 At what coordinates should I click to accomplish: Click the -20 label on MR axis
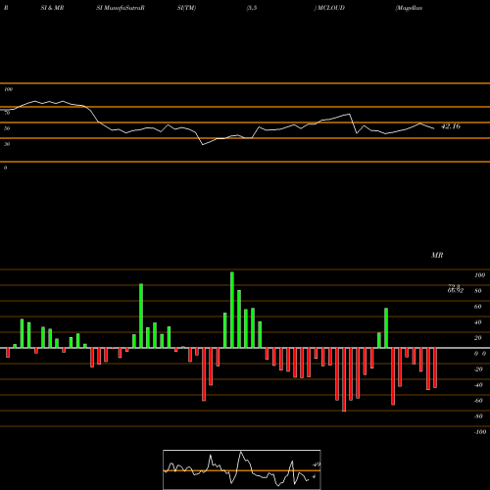coord(478,369)
